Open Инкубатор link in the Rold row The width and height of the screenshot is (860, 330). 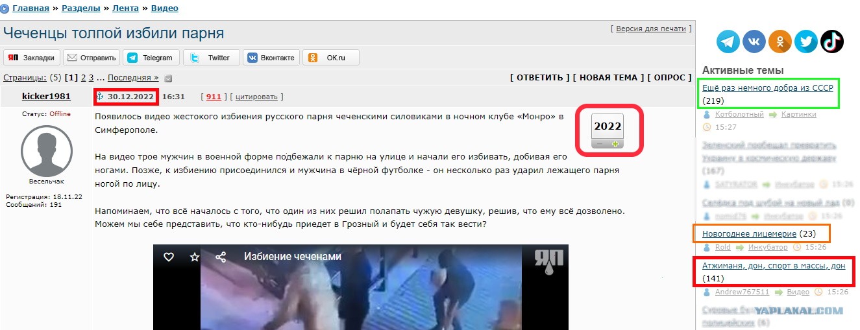(x=768, y=247)
